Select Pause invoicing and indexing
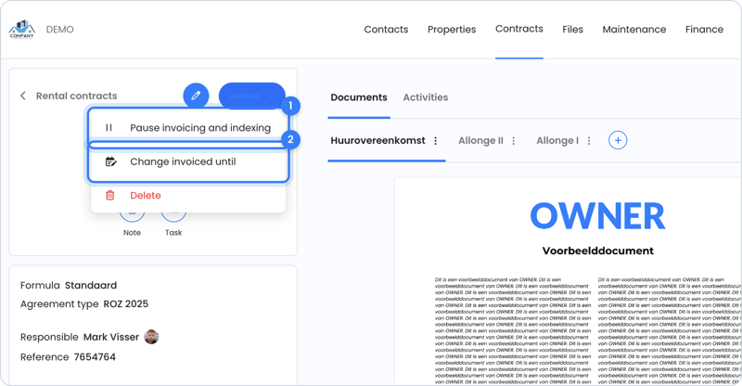The width and height of the screenshot is (742, 386). [x=188, y=127]
